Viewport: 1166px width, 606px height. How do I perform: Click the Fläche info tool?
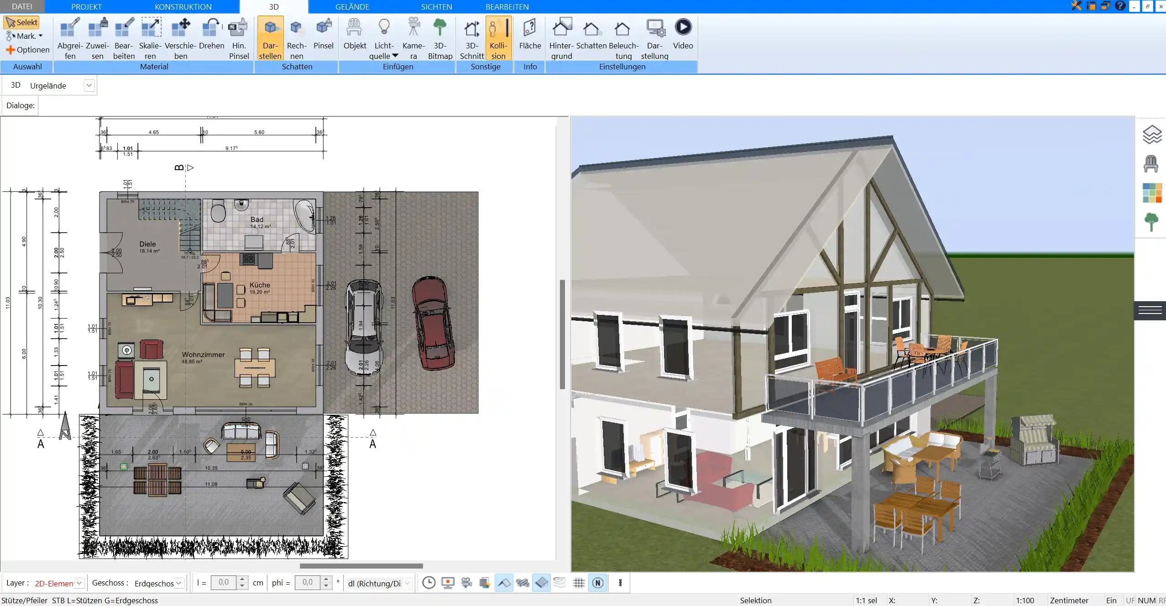[530, 34]
